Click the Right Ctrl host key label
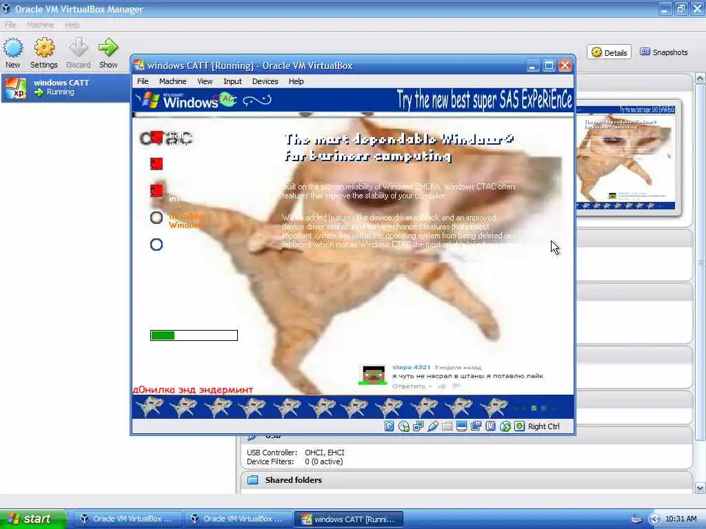The width and height of the screenshot is (706, 529). tap(543, 426)
